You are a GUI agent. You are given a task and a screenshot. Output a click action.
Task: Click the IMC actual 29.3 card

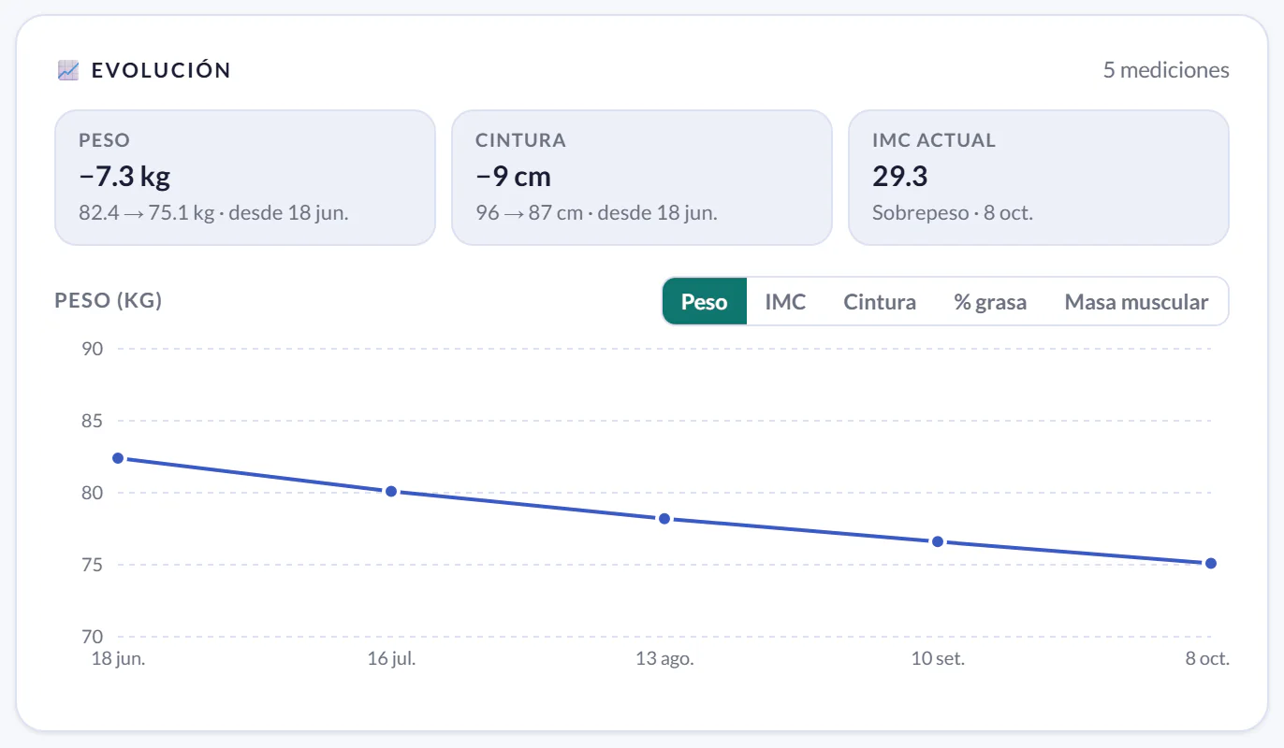[x=1039, y=178]
